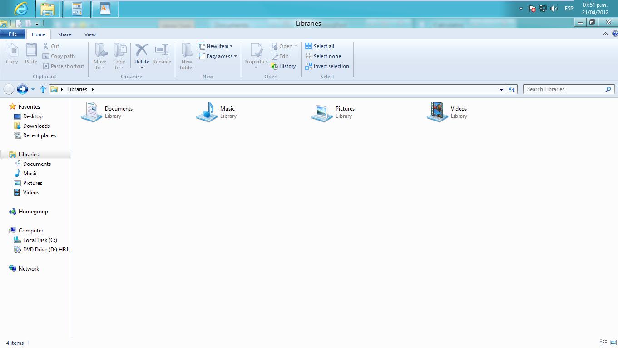Open the address bar history dropdown
This screenshot has height=348, width=618.
pyautogui.click(x=501, y=89)
